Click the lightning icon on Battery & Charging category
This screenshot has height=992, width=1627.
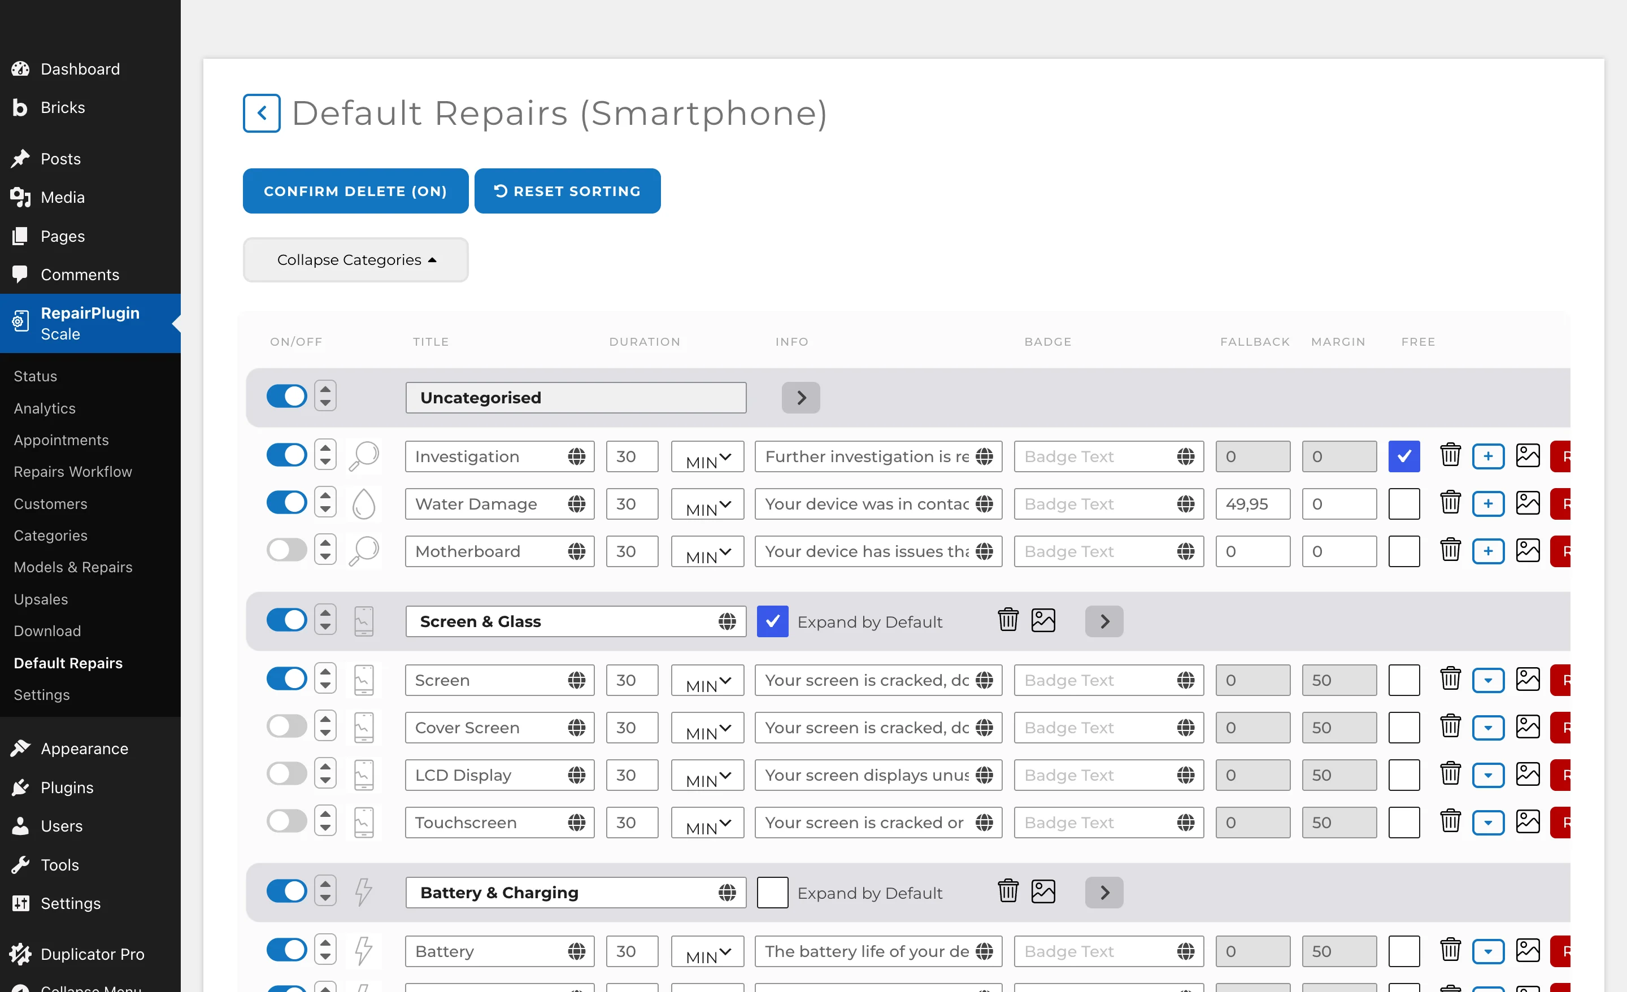[364, 891]
